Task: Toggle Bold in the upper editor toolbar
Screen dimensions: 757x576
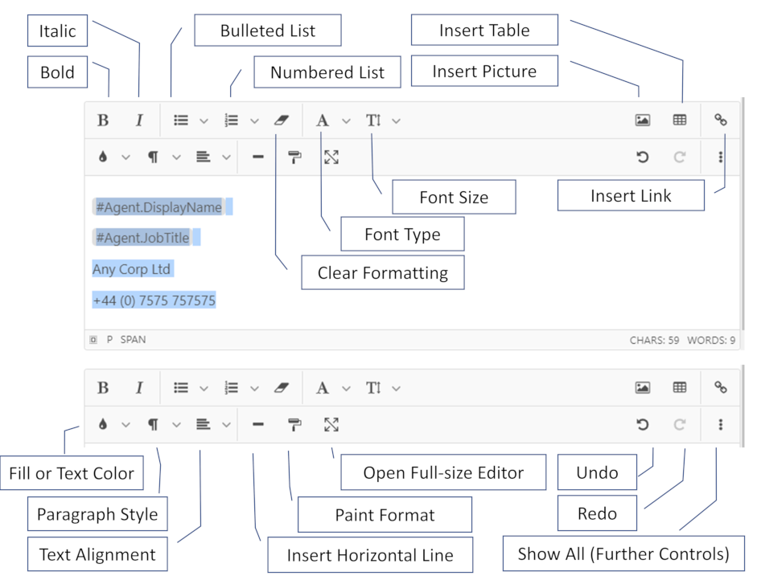Action: pos(103,120)
